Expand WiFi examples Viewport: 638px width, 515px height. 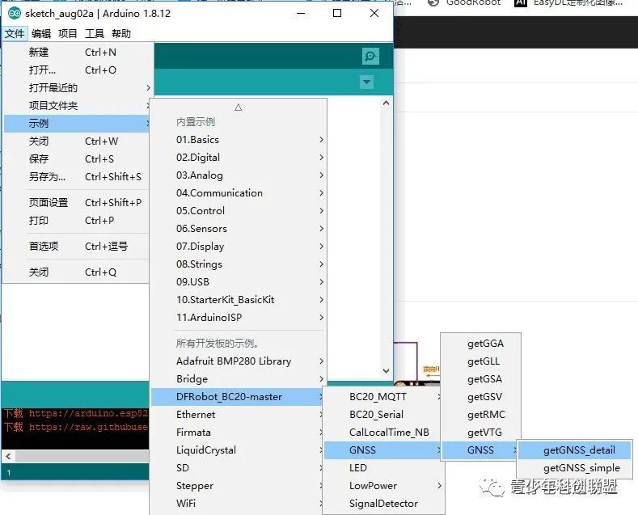(239, 504)
